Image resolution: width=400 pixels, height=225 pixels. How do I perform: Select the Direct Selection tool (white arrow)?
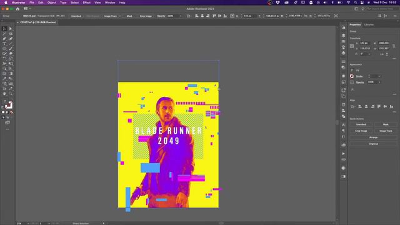[11, 29]
